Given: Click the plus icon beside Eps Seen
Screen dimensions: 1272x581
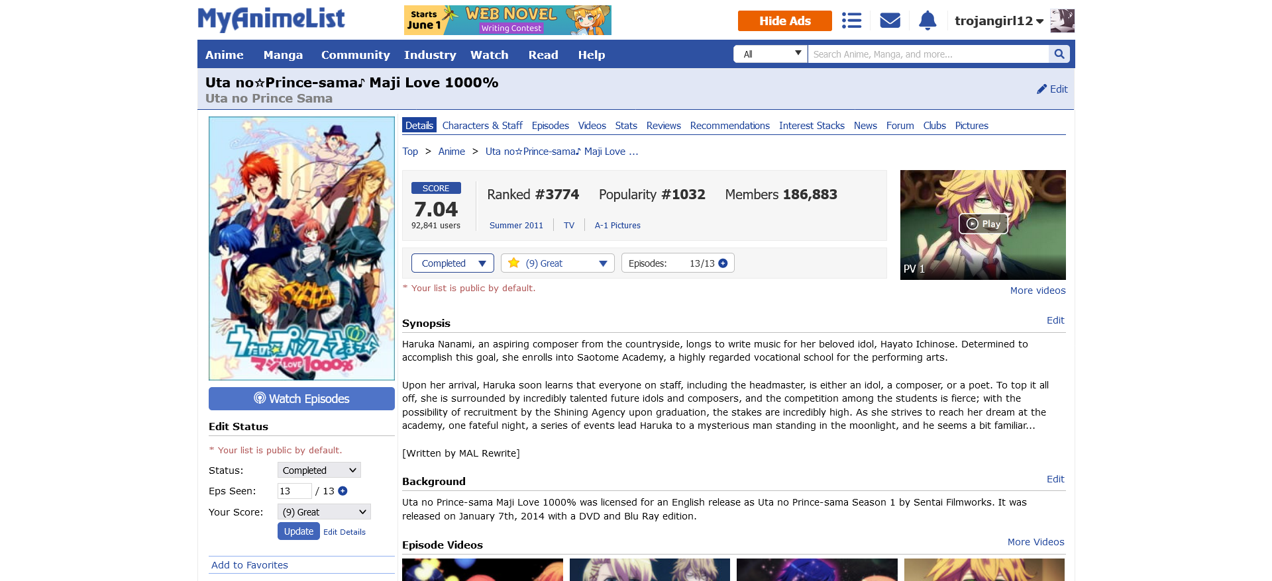Looking at the screenshot, I should point(343,491).
